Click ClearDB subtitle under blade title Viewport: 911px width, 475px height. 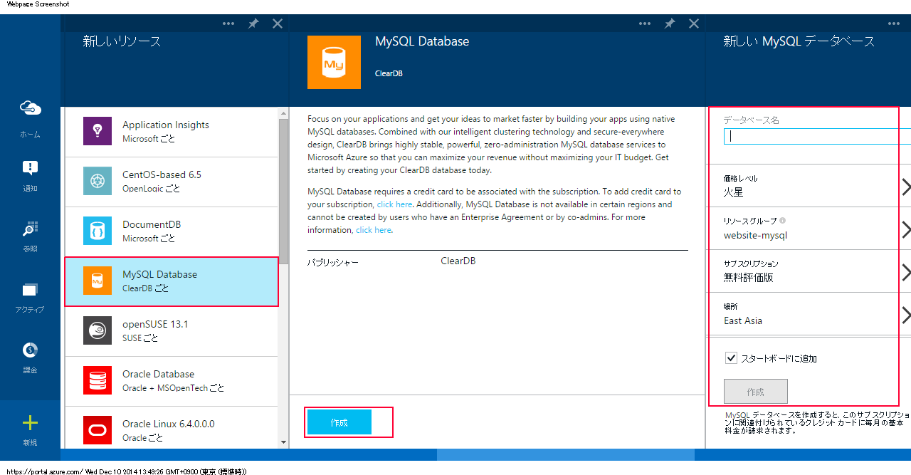pyautogui.click(x=389, y=73)
